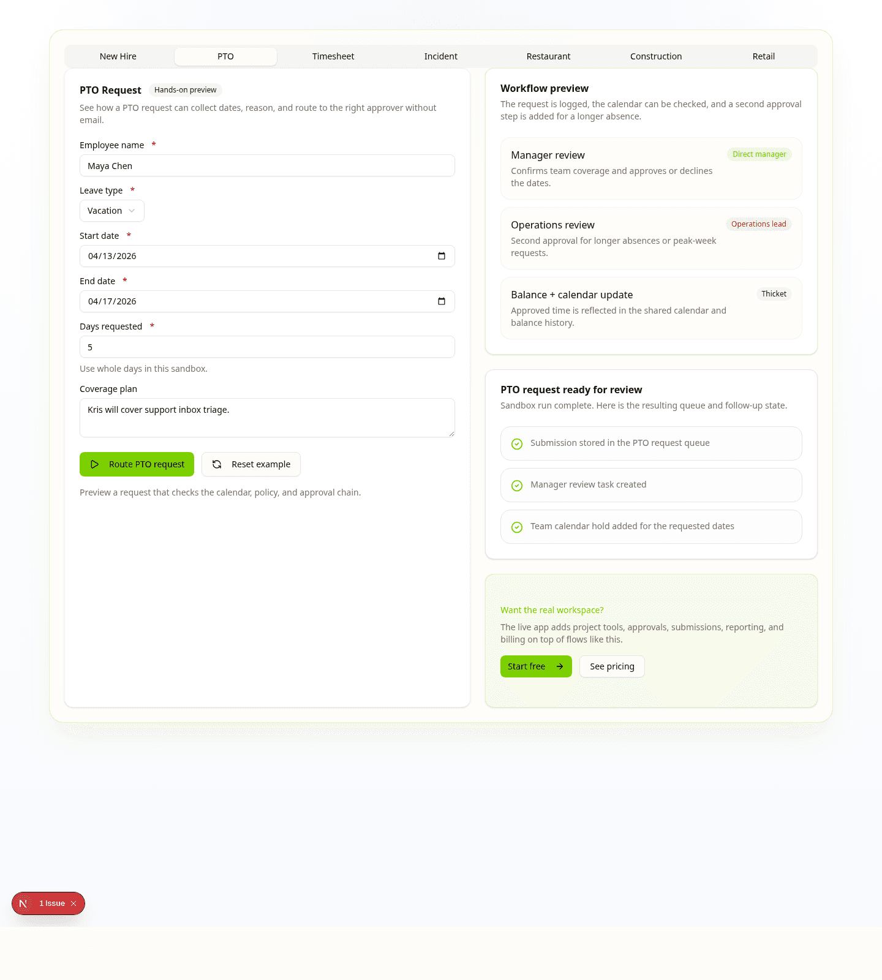Click into the Days requested field
Viewport: 882px width, 980px height.
[x=267, y=347]
